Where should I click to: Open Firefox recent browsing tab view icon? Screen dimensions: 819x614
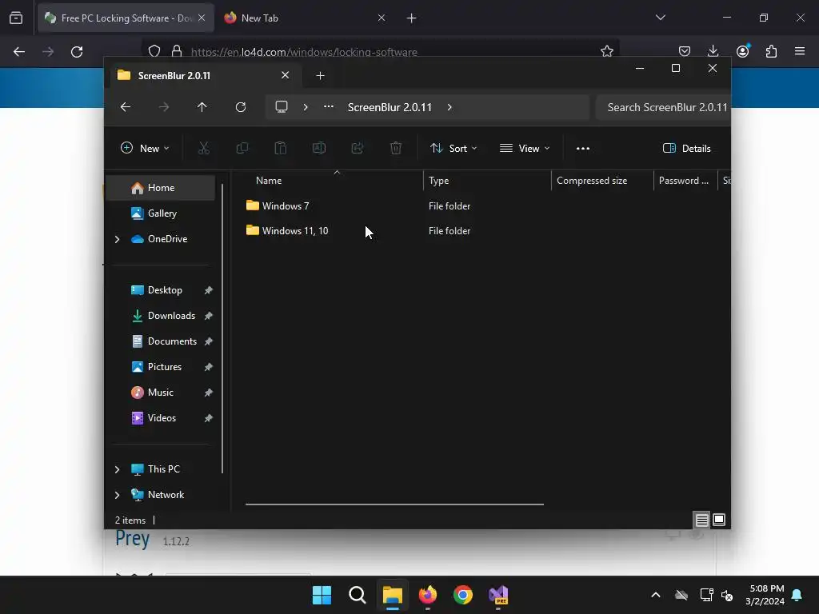click(16, 18)
